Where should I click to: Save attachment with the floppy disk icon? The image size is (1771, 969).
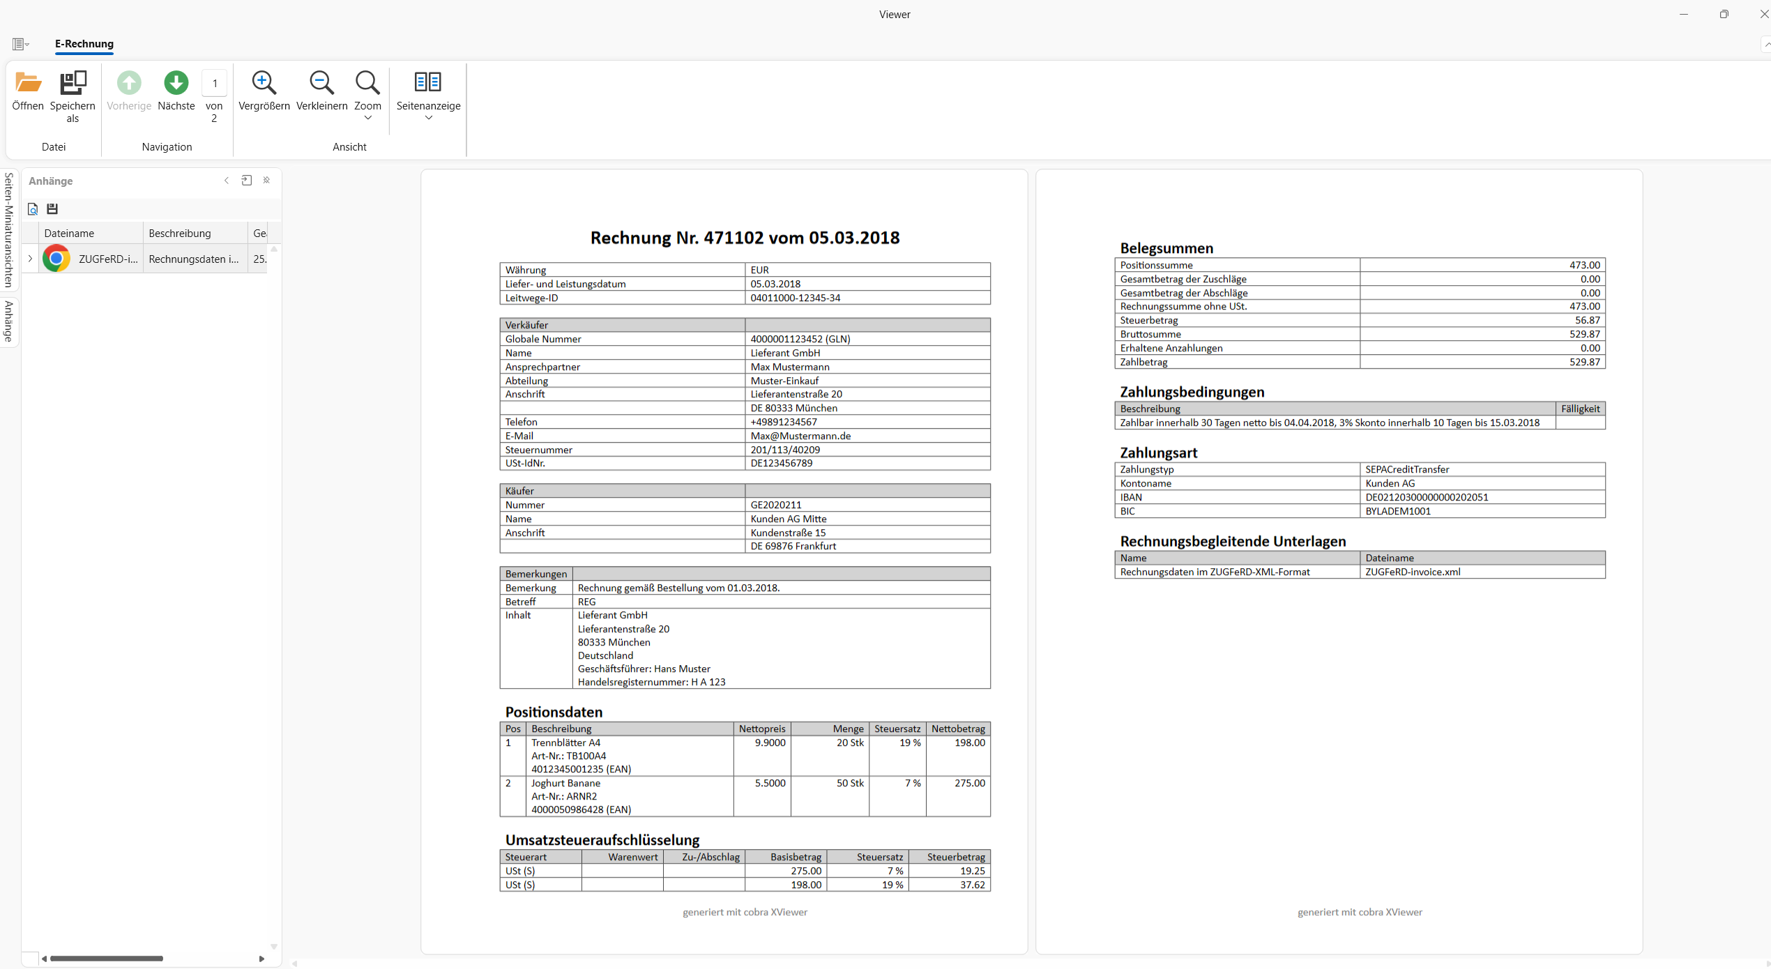point(52,209)
